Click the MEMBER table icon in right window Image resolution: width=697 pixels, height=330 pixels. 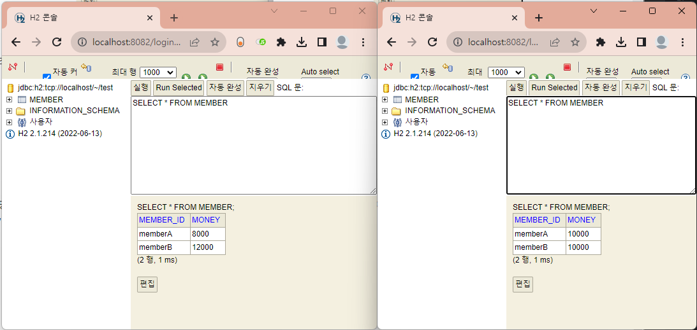397,100
